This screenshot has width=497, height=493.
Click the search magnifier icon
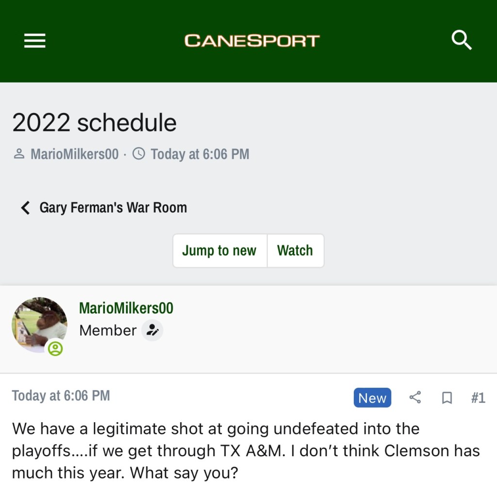461,40
